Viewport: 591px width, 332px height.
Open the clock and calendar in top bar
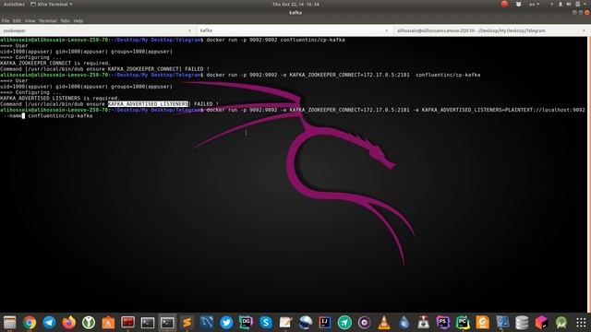pyautogui.click(x=295, y=4)
